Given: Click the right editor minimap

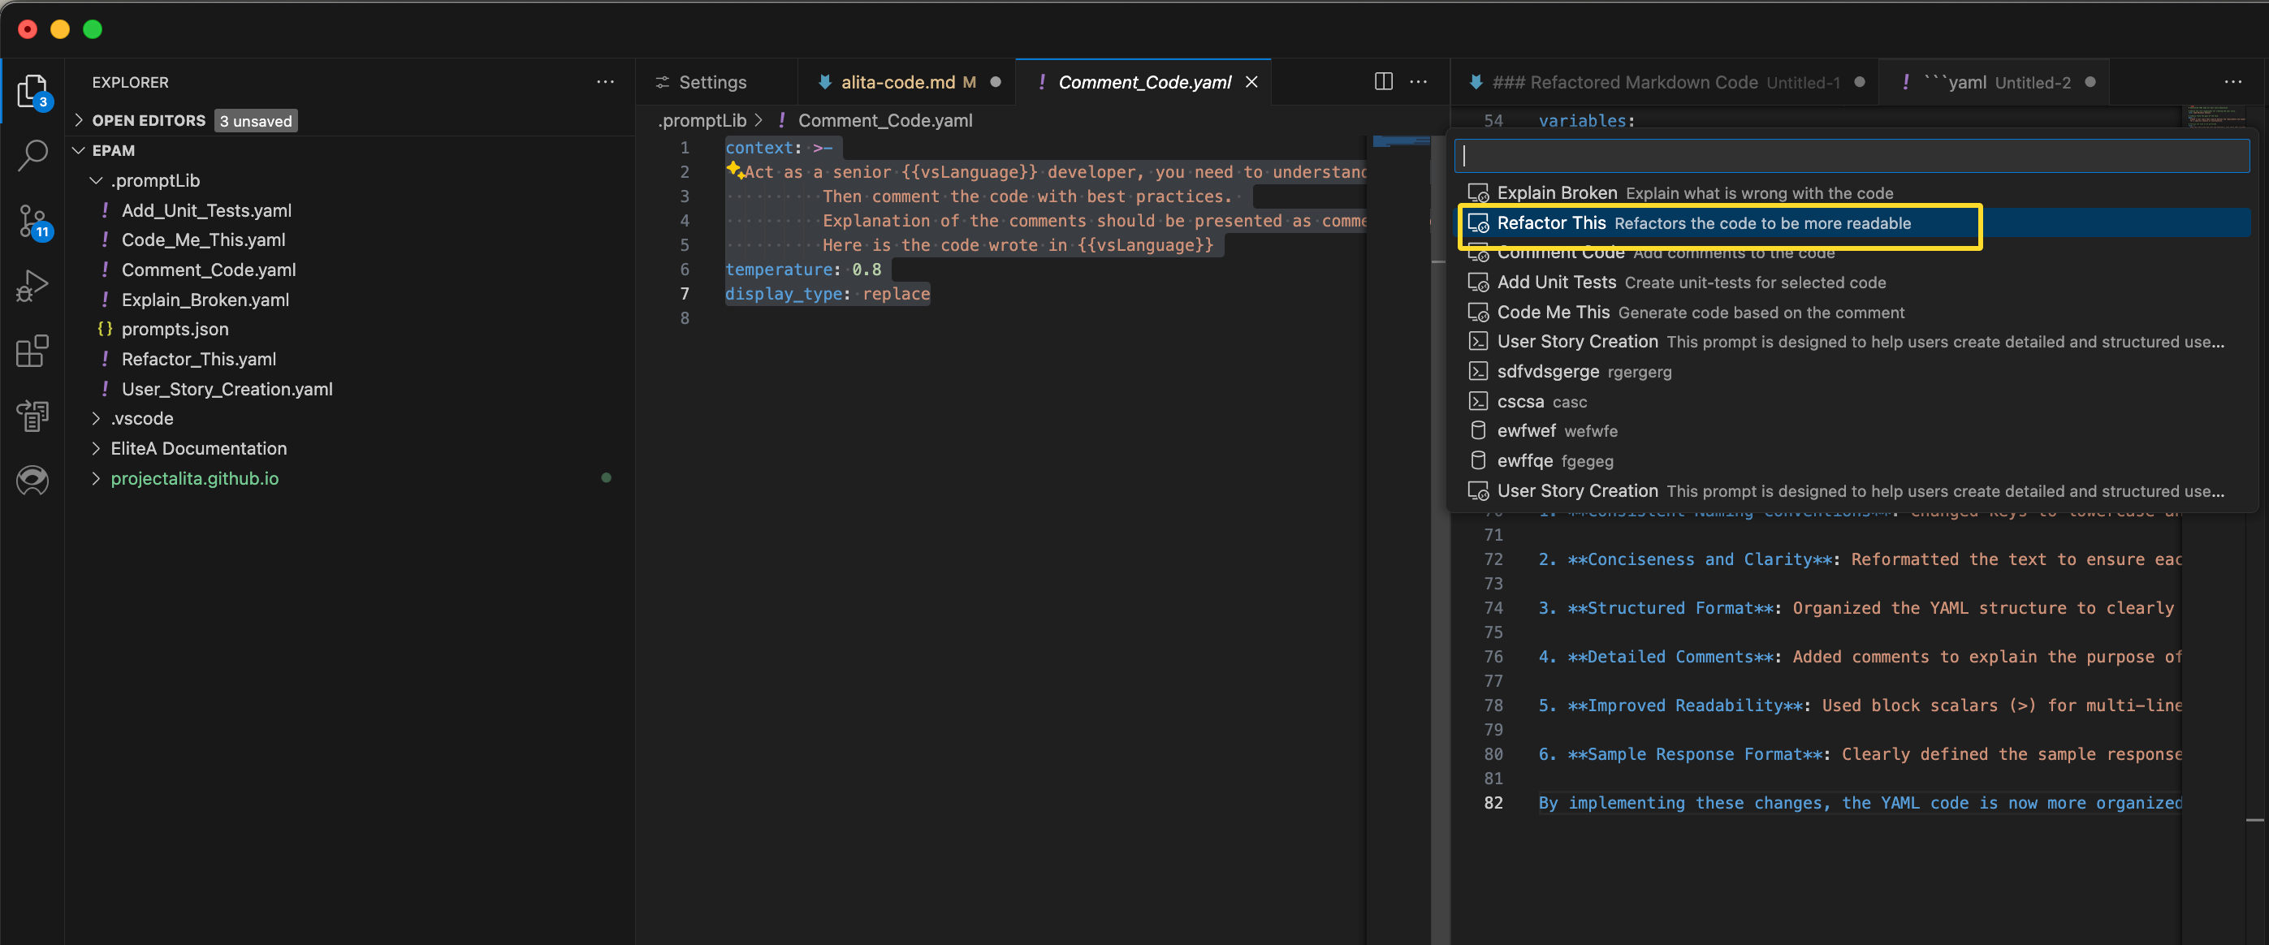Looking at the screenshot, I should (x=2218, y=116).
